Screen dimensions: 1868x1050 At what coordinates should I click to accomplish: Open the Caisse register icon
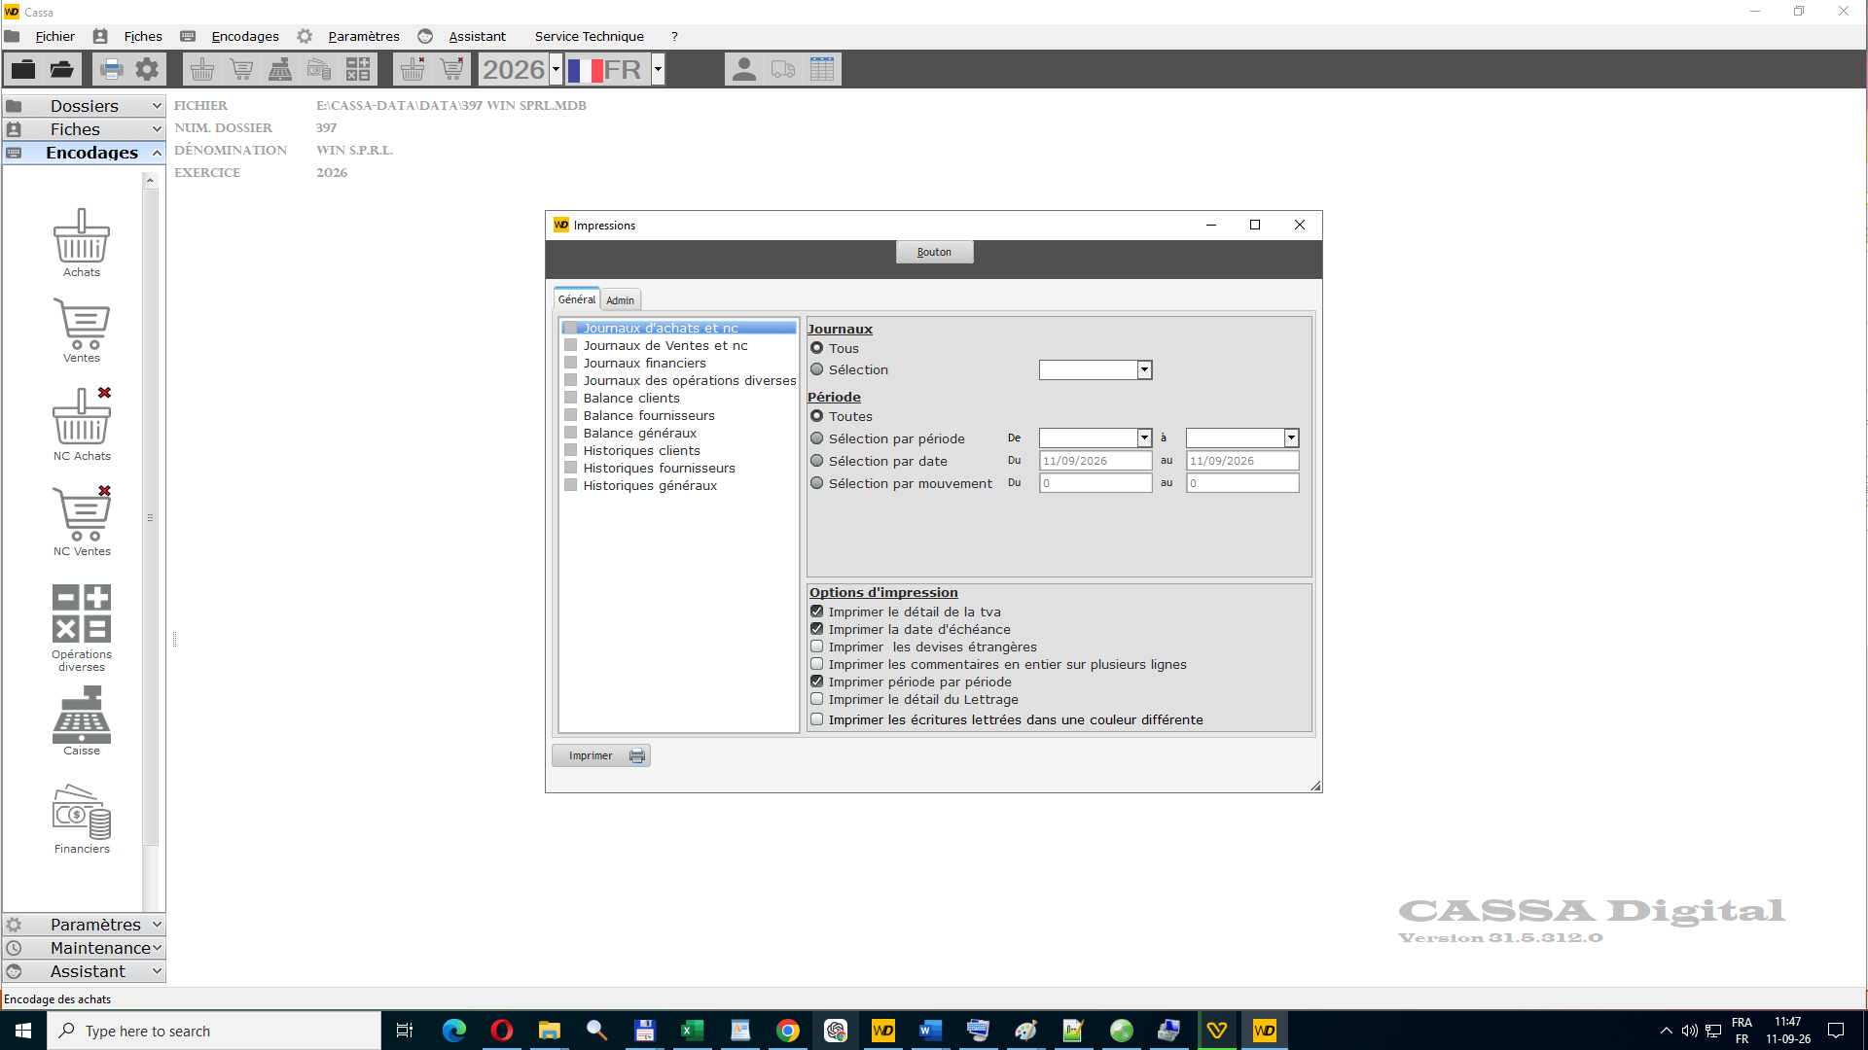pos(82,715)
